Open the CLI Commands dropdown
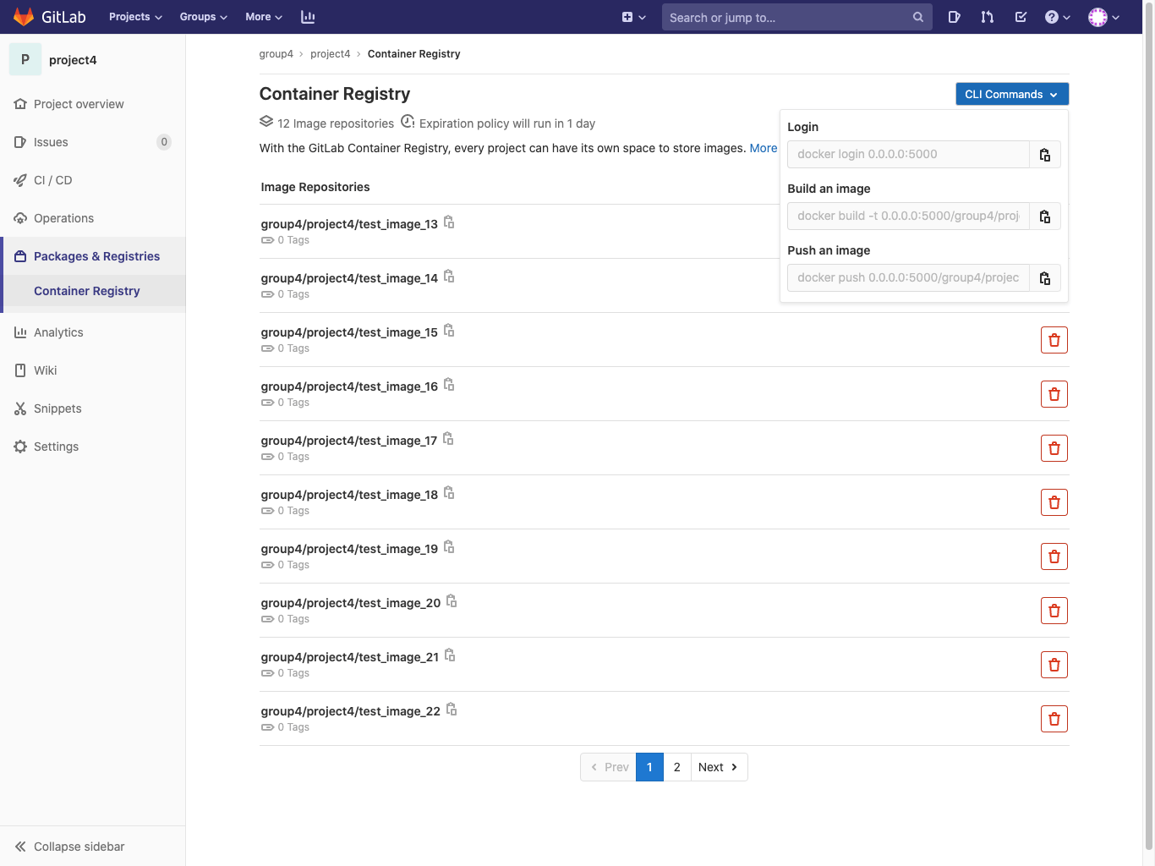Screen dimensions: 1155x866 (x=1011, y=94)
